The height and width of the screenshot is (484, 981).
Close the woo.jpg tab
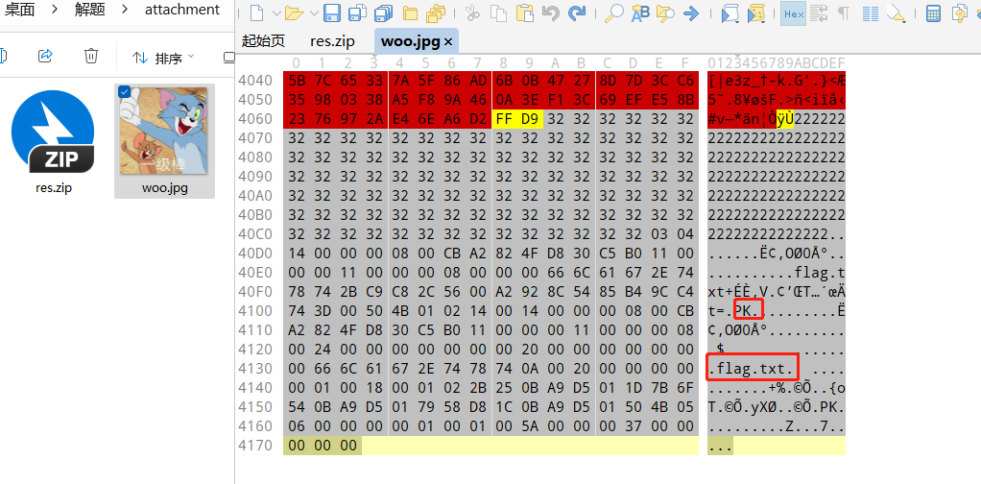pyautogui.click(x=448, y=42)
